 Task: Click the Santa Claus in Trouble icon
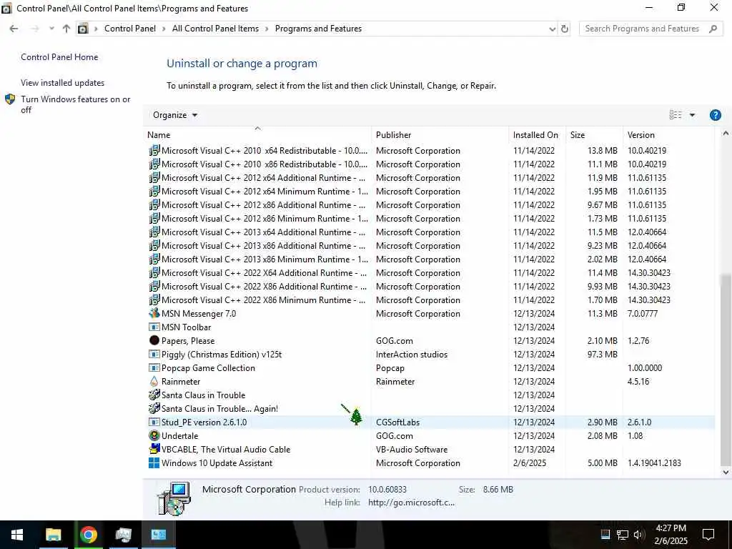click(x=154, y=395)
